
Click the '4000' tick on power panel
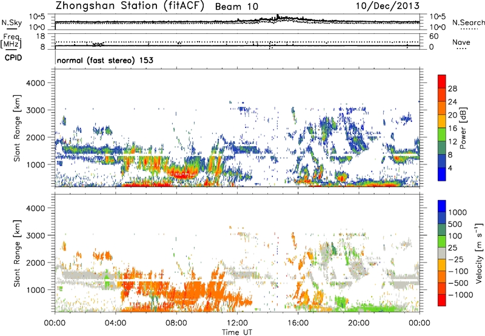[36, 83]
